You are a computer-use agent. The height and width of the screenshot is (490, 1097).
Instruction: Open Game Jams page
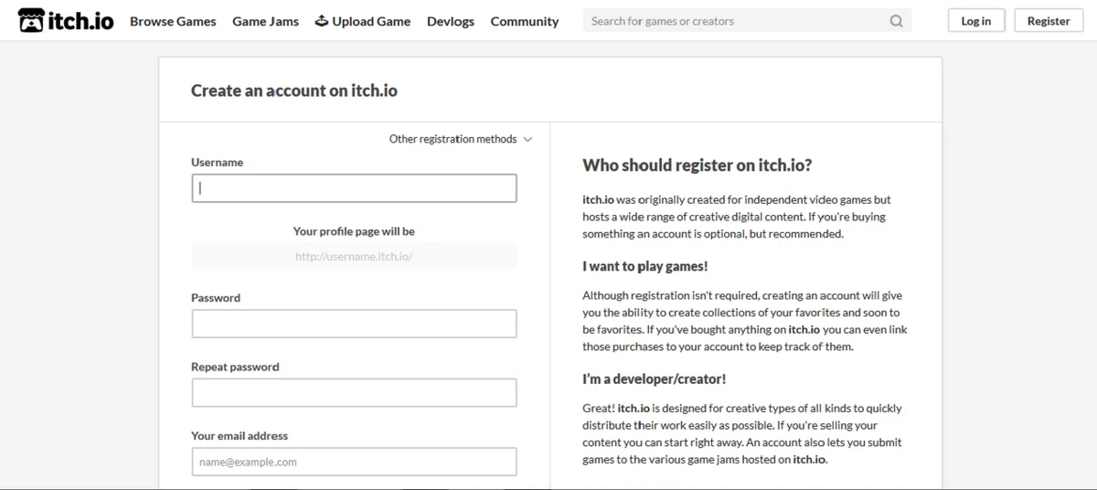pos(265,21)
